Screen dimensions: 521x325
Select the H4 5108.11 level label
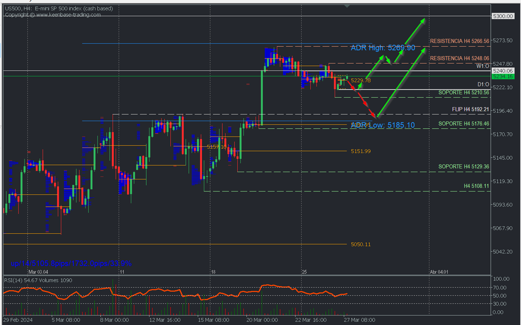pos(476,186)
